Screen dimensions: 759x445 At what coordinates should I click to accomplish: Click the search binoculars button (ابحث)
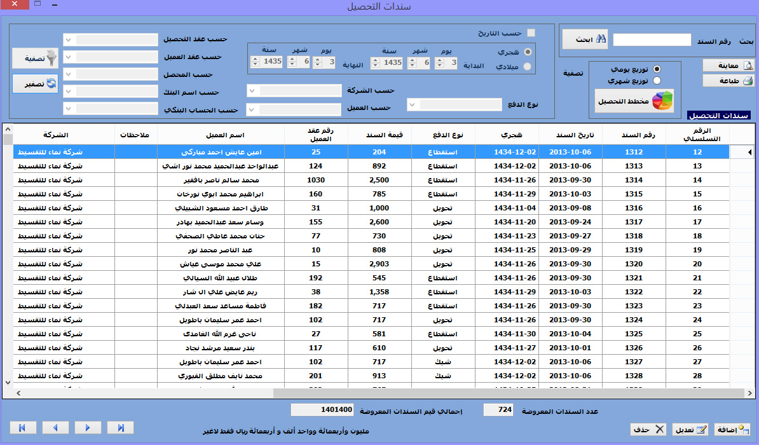point(585,39)
